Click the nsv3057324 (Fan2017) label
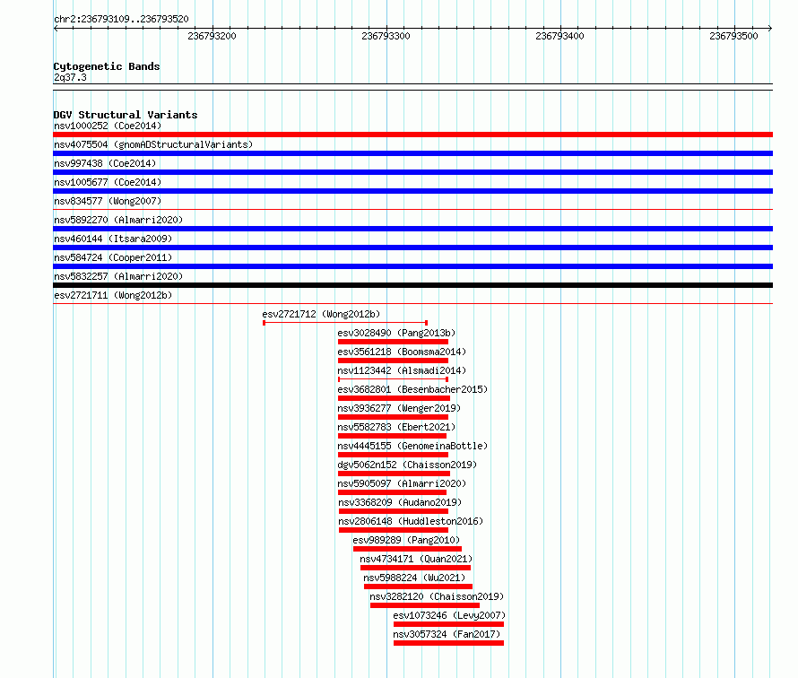 (447, 634)
